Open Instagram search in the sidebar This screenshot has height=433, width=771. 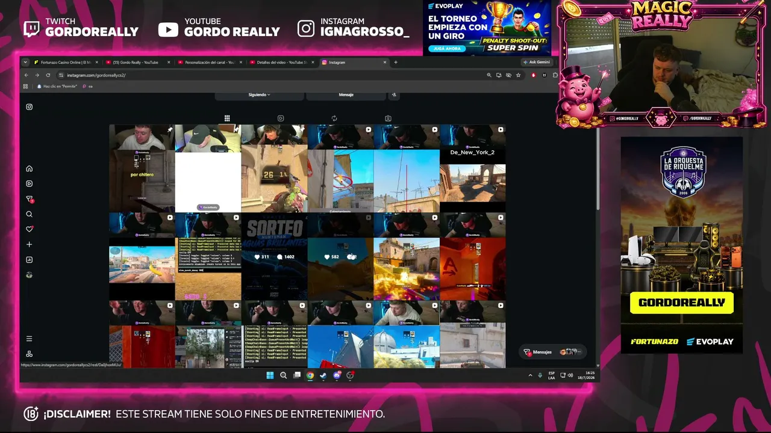[x=29, y=214]
